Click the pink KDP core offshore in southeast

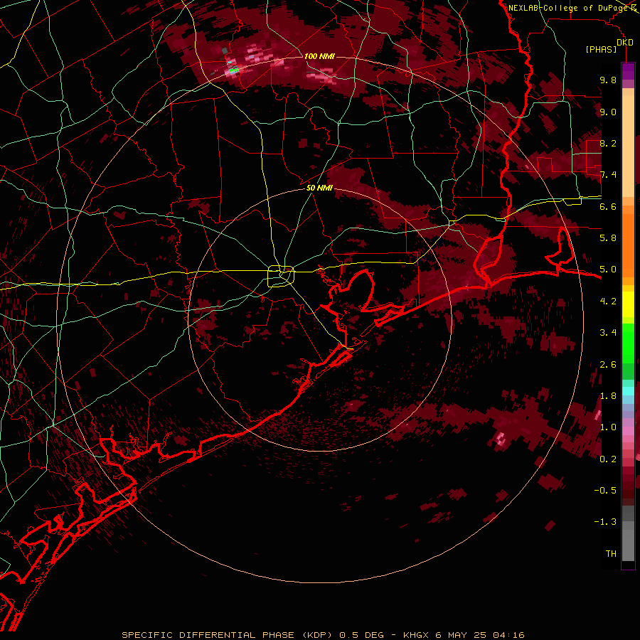[501, 439]
